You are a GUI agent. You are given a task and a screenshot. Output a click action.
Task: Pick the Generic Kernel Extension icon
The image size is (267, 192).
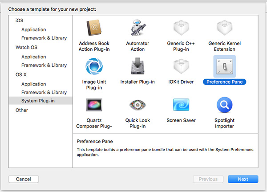pyautogui.click(x=225, y=28)
